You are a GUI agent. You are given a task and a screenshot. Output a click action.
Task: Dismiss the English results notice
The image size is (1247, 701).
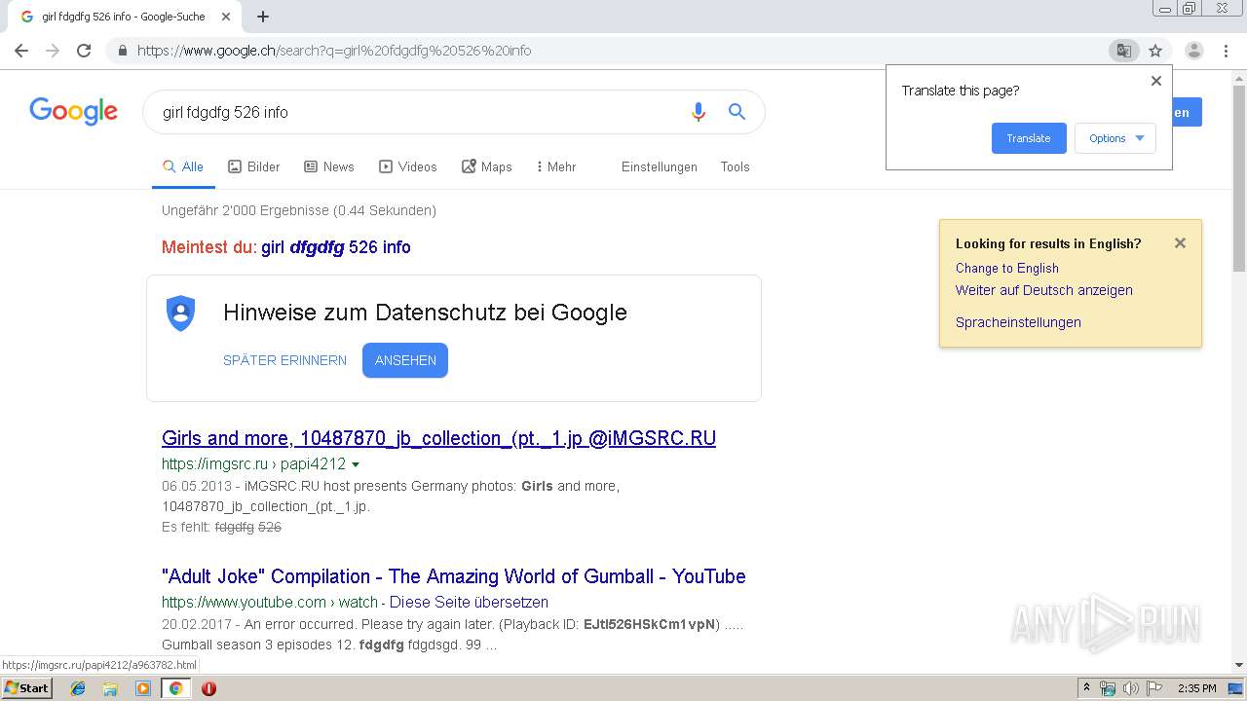point(1180,243)
